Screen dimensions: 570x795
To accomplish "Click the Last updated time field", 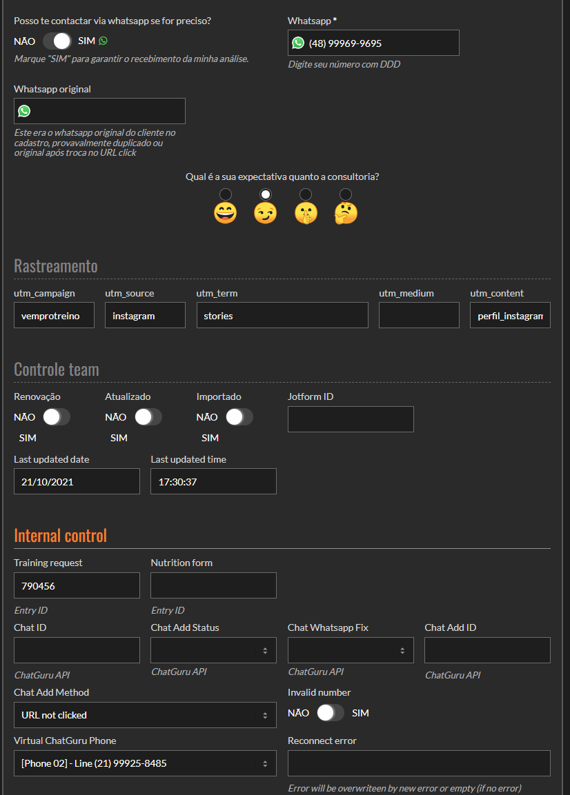I will 214,481.
